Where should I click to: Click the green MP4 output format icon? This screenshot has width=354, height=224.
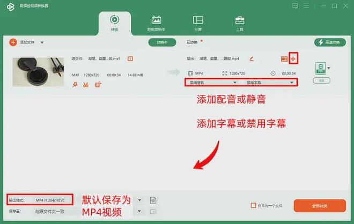pos(320,69)
